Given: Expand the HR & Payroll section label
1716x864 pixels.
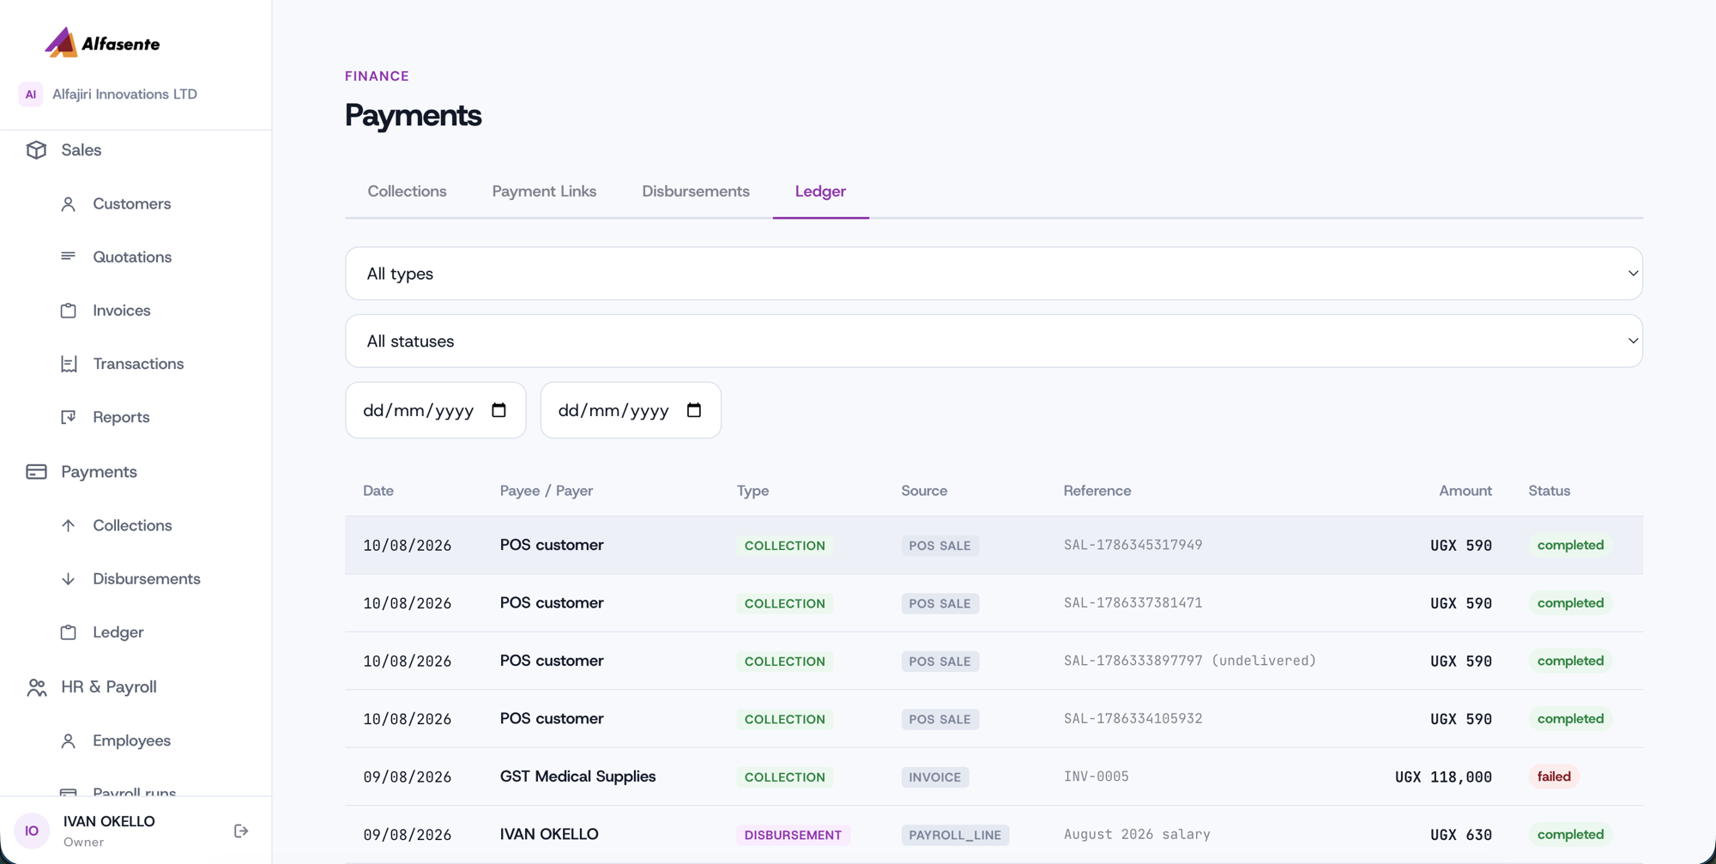Looking at the screenshot, I should click(109, 687).
